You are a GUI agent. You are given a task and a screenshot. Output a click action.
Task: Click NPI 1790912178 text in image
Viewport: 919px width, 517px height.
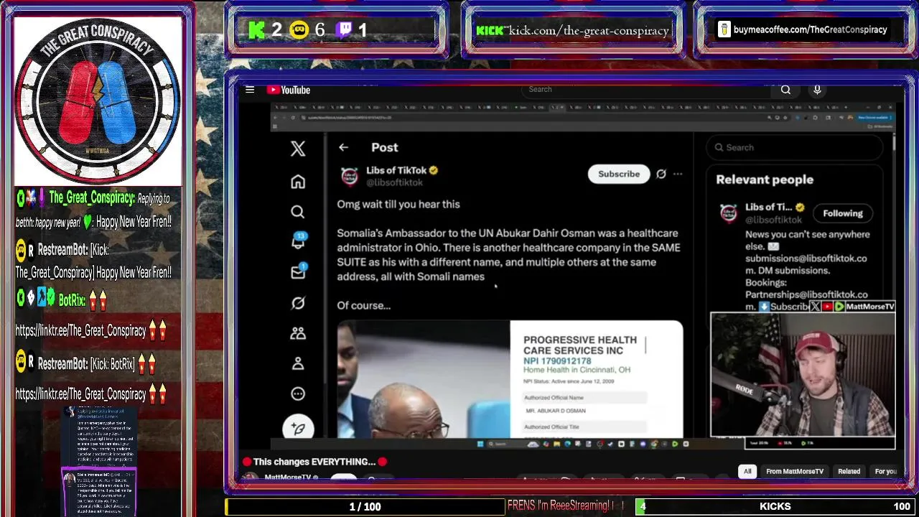pos(557,360)
